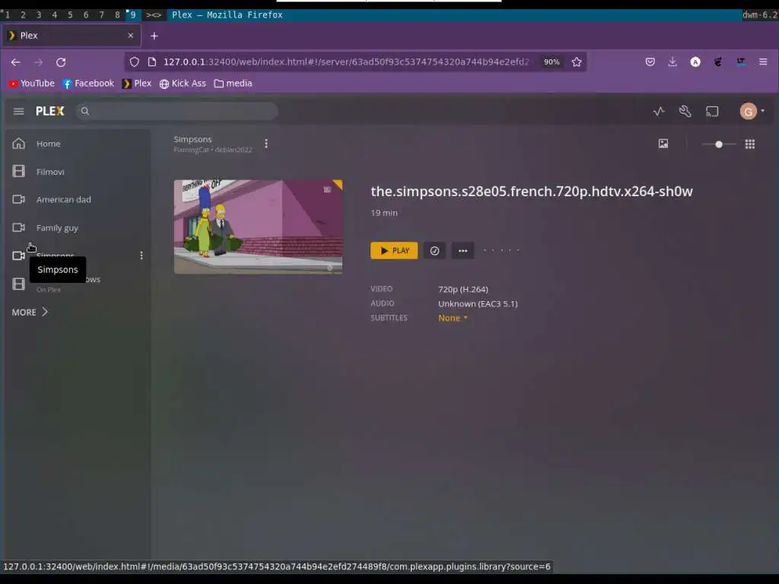Close the Plex browser tab
The image size is (779, 584).
(x=130, y=36)
